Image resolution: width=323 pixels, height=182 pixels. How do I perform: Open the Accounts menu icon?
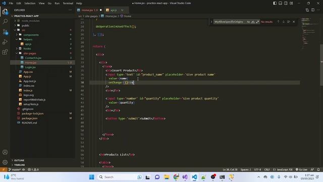point(5,152)
